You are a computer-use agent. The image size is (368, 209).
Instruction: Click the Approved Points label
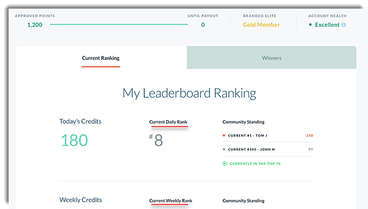coord(35,16)
